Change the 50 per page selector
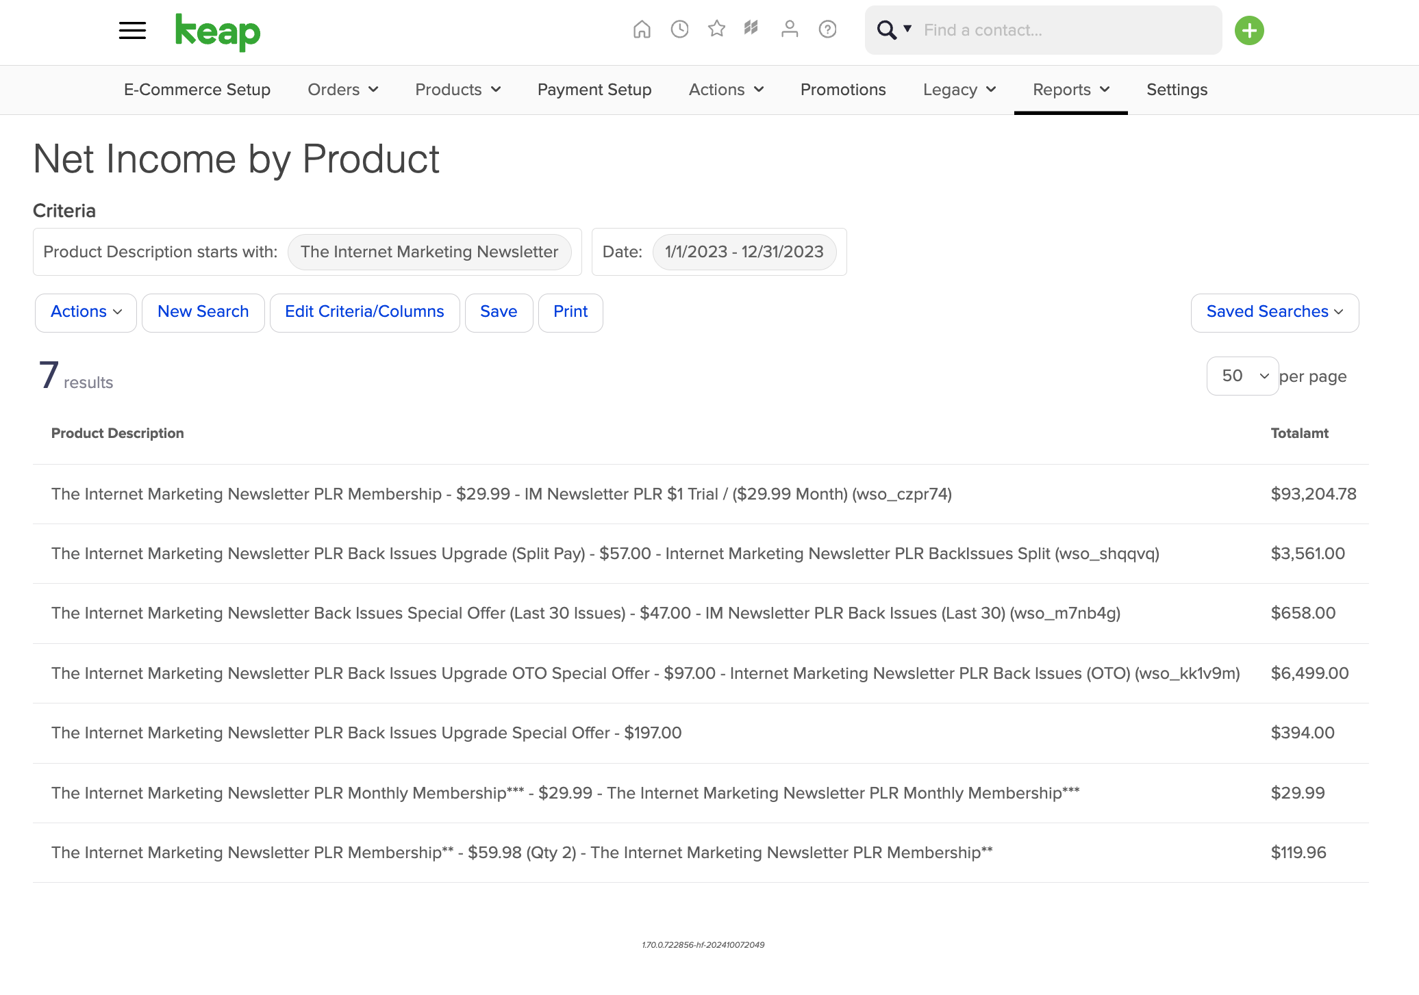The image size is (1419, 995). point(1243,376)
